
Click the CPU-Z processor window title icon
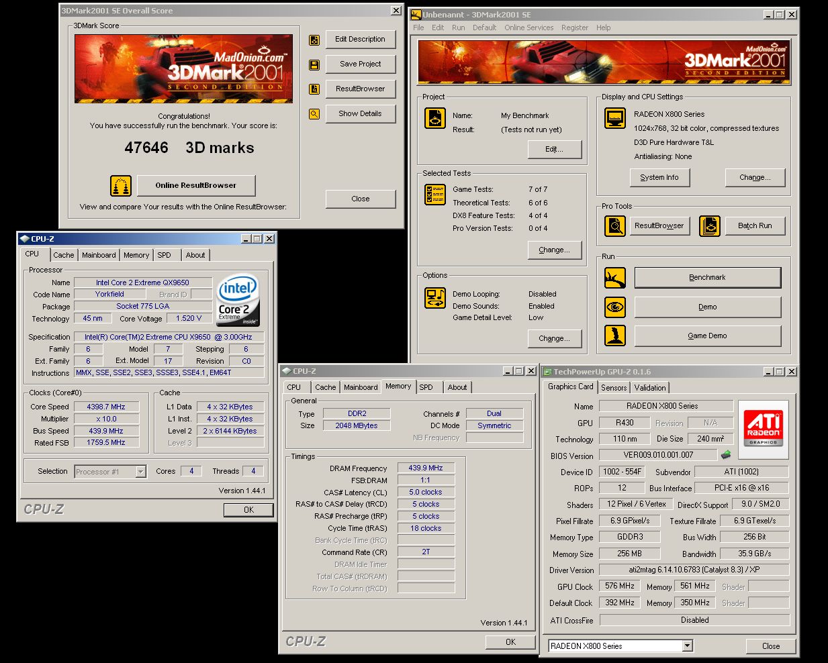pyautogui.click(x=24, y=239)
